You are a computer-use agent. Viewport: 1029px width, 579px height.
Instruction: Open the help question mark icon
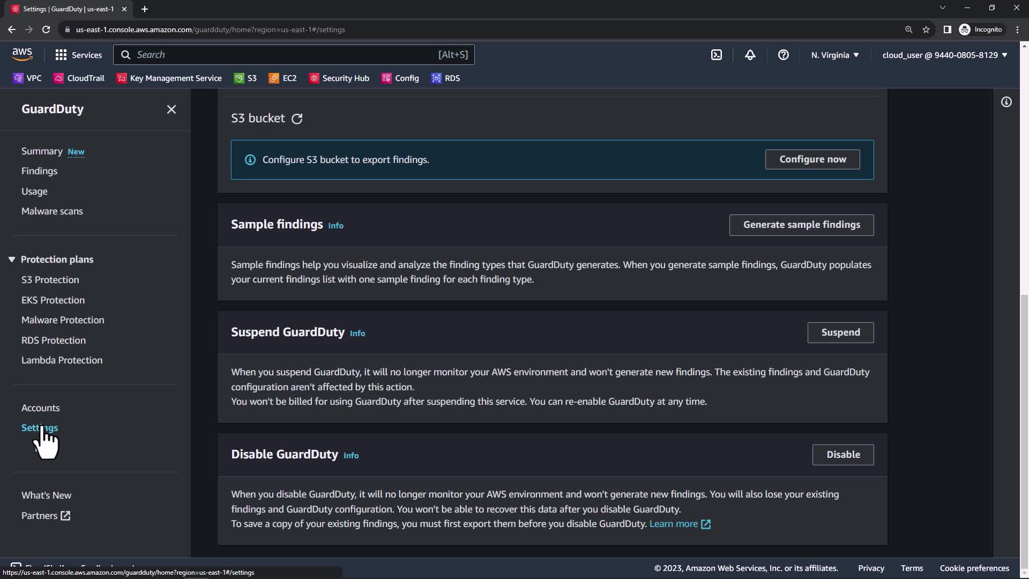tap(783, 55)
